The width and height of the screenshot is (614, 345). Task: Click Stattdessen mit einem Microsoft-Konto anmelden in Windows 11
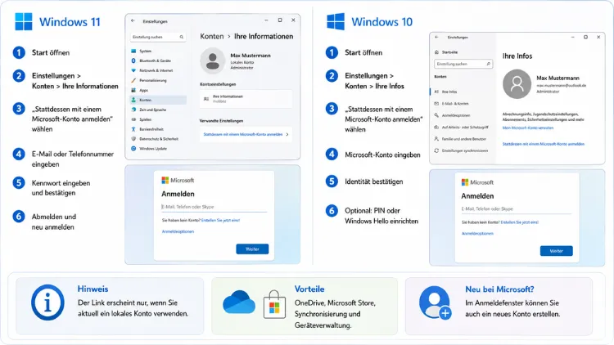[x=246, y=134]
